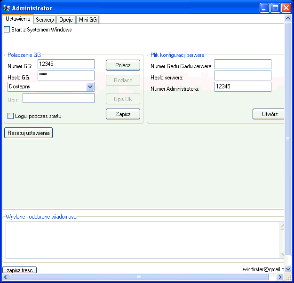Go to the Ustawienia tab
The width and height of the screenshot is (294, 283).
point(18,19)
